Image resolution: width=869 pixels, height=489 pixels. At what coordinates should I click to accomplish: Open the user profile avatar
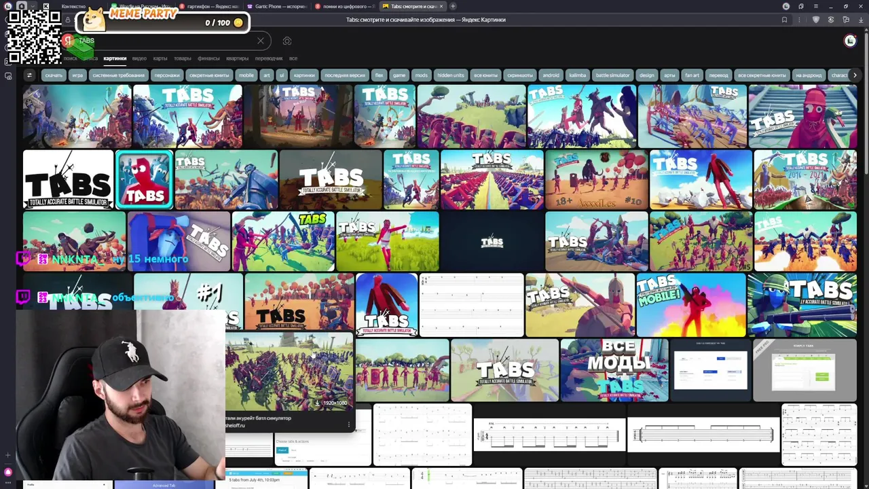850,41
